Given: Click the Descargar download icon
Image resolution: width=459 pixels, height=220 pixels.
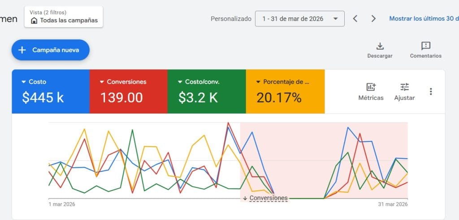Looking at the screenshot, I should tap(380, 46).
